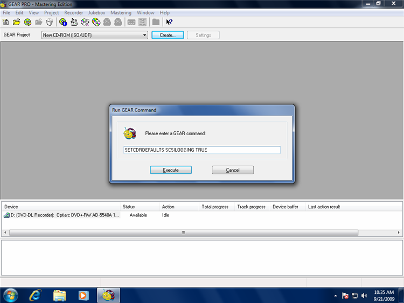Screen dimensions: 404x303
Task: Click the device list scroll left arrow
Action: click(x=5, y=232)
